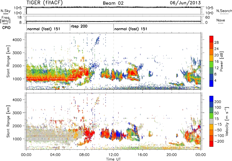Click the "N.Search" legend label
232x161 pixels.
click(x=224, y=11)
